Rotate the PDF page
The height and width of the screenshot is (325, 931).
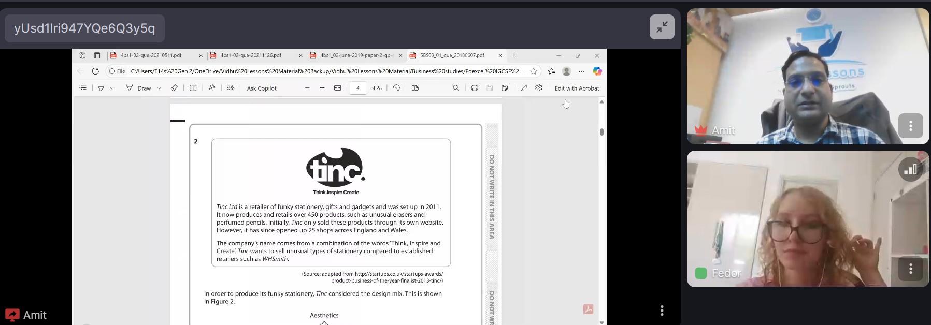pos(396,88)
